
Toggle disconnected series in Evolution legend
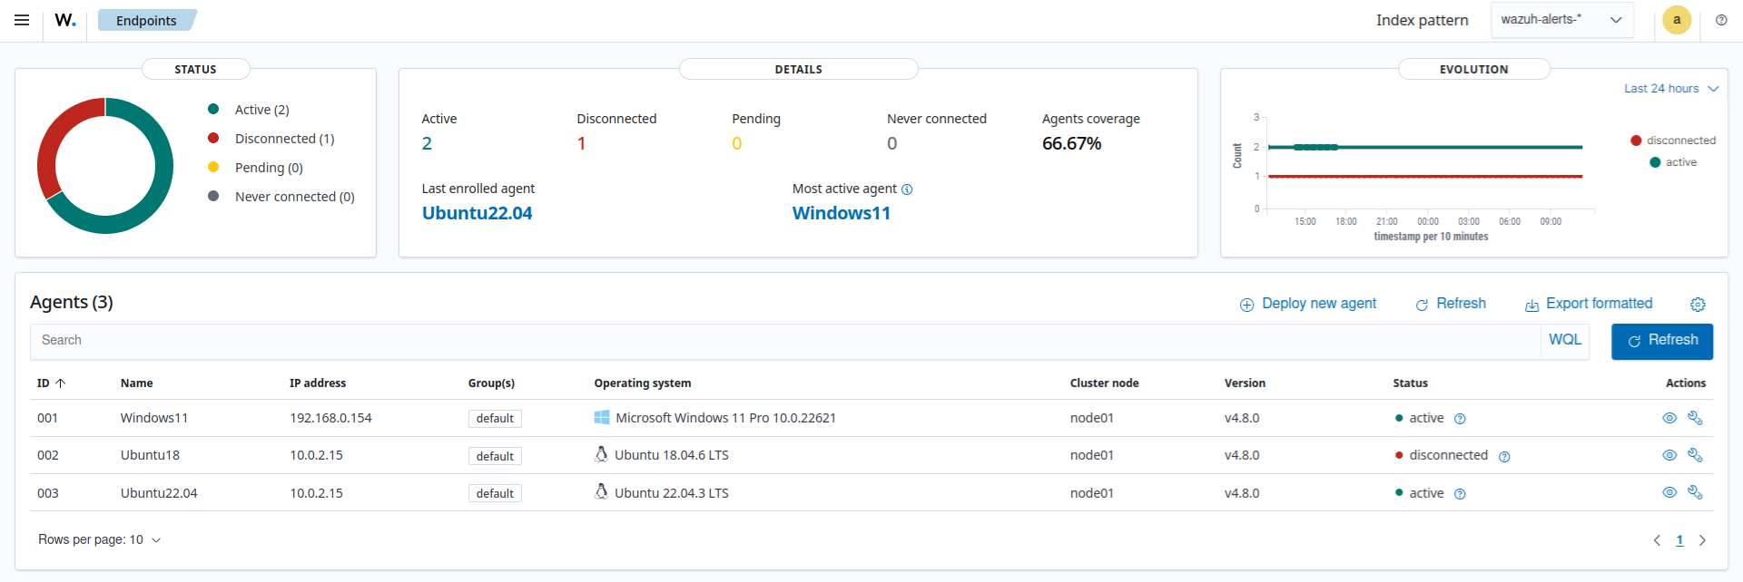[x=1673, y=141]
